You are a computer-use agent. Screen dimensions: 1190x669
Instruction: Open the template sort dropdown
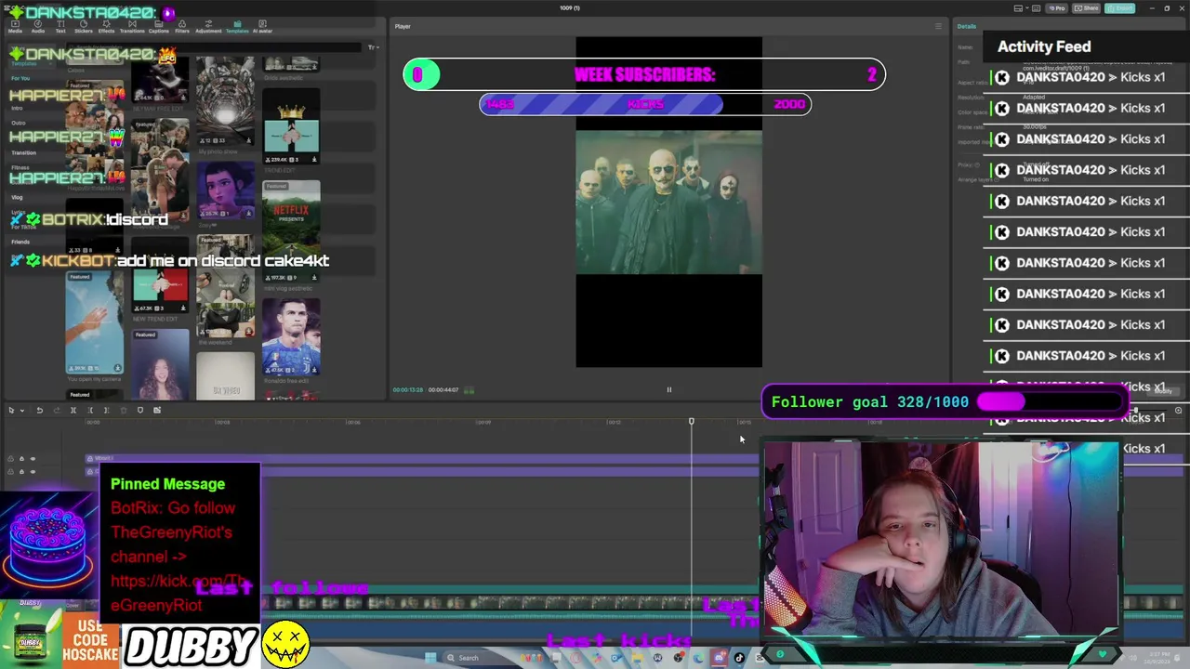click(x=374, y=47)
